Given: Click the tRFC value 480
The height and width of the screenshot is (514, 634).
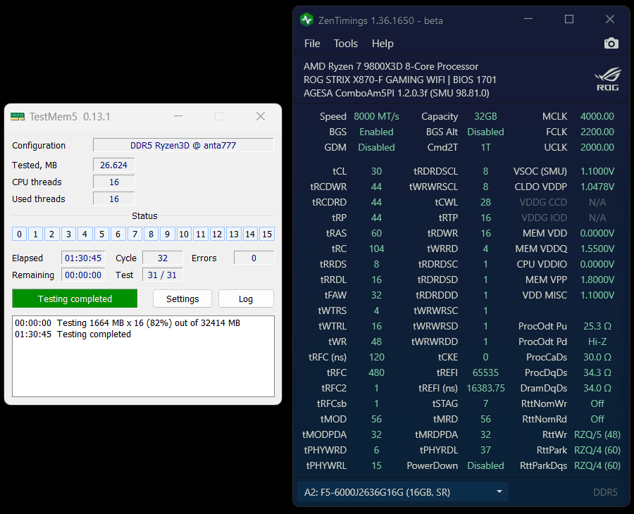Looking at the screenshot, I should point(376,372).
